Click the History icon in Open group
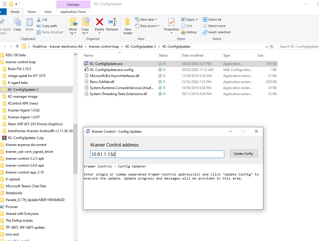This screenshot has width=319, height=241. click(x=183, y=32)
